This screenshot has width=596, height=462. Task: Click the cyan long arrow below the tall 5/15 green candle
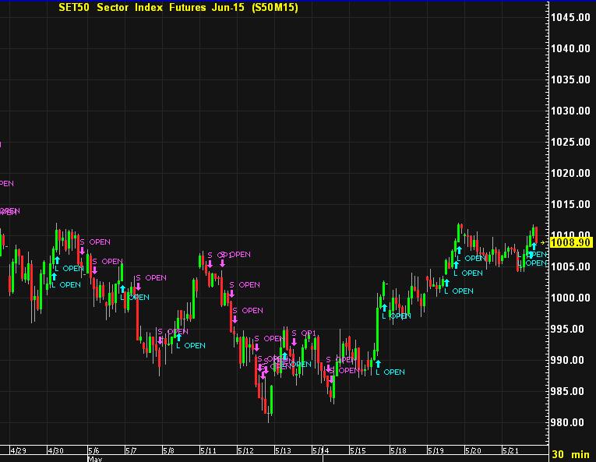tap(377, 363)
